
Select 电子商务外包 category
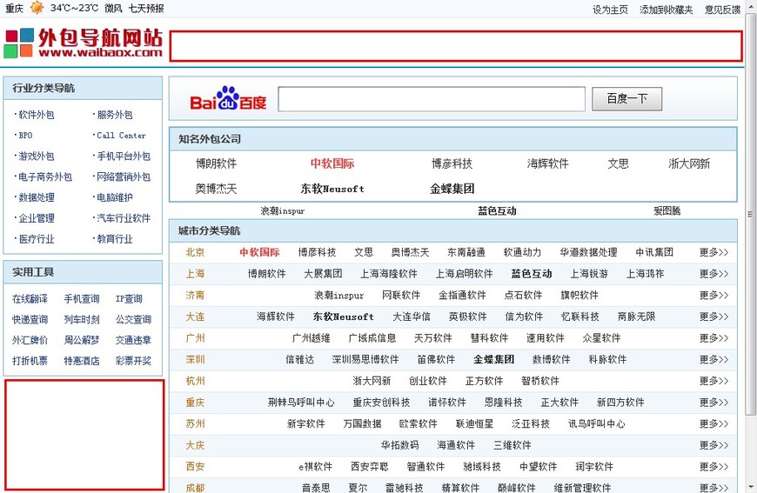[45, 177]
